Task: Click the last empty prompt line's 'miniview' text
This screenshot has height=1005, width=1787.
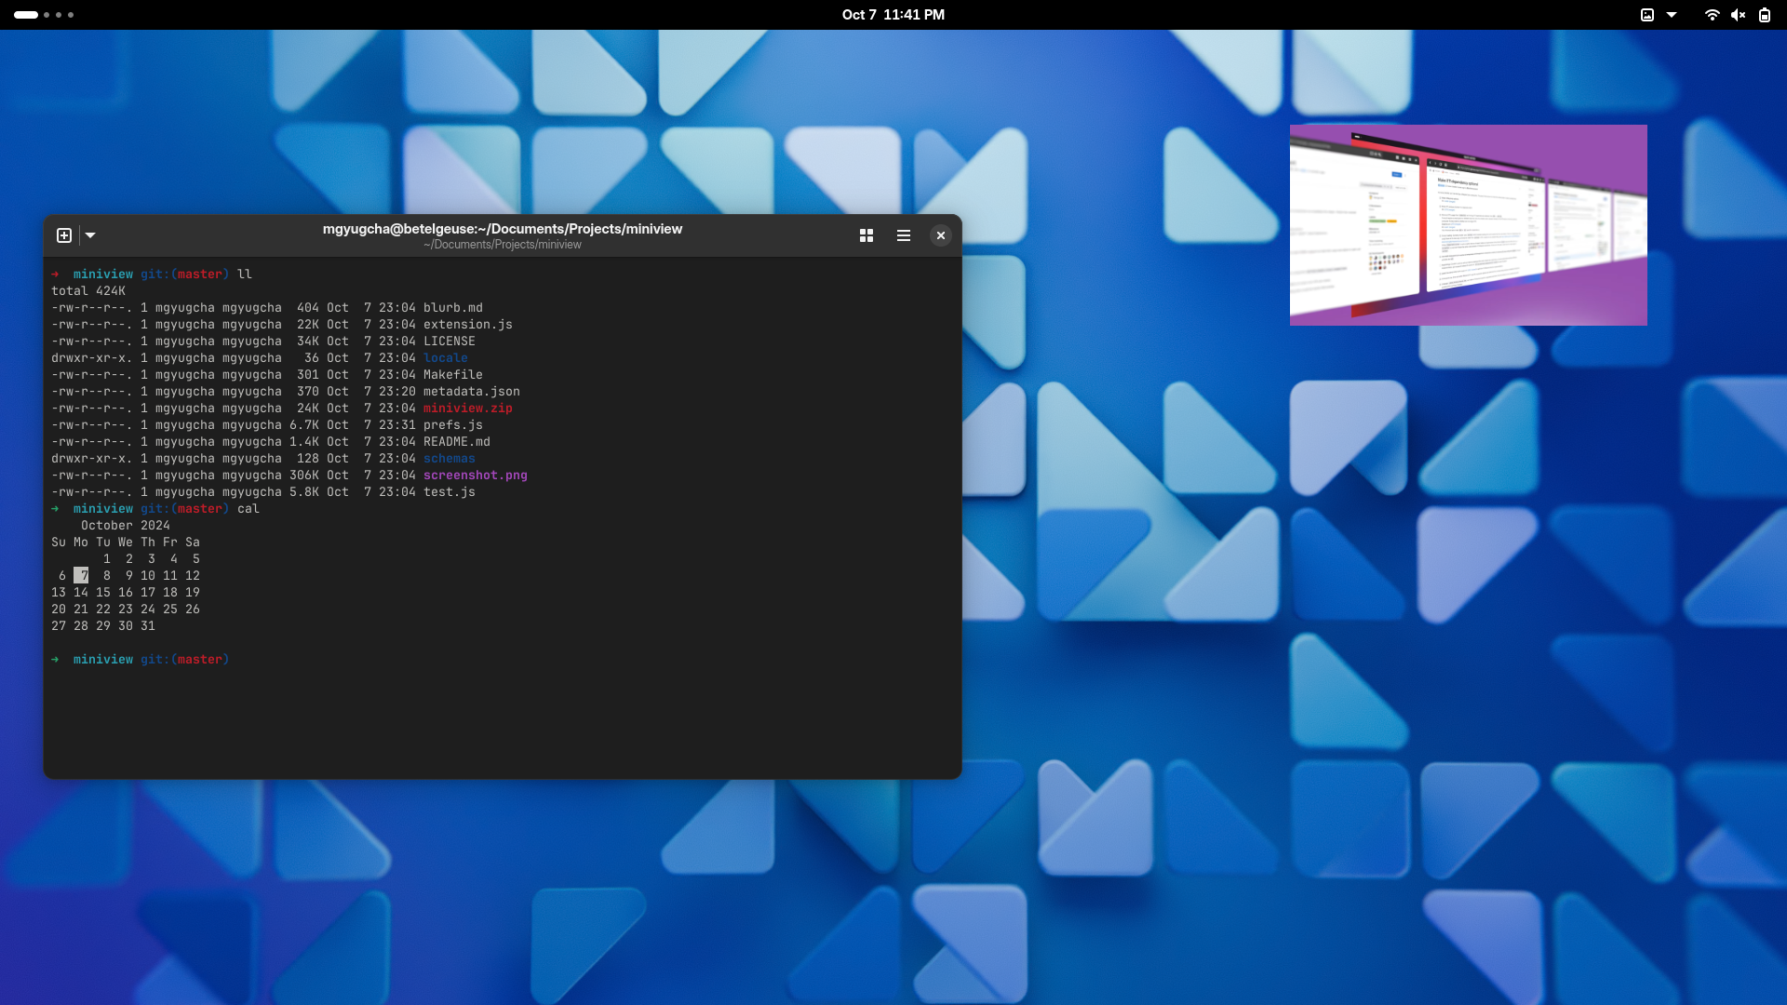Action: click(103, 660)
